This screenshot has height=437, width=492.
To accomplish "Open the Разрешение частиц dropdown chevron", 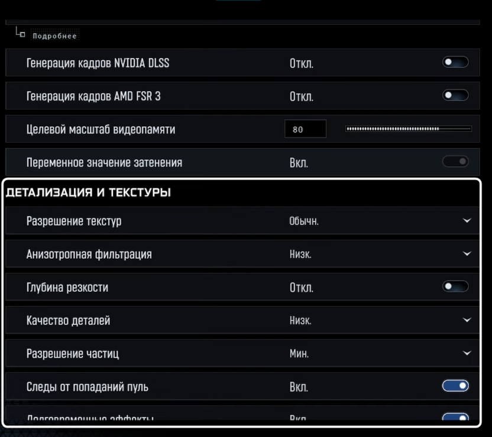I will 467,354.
